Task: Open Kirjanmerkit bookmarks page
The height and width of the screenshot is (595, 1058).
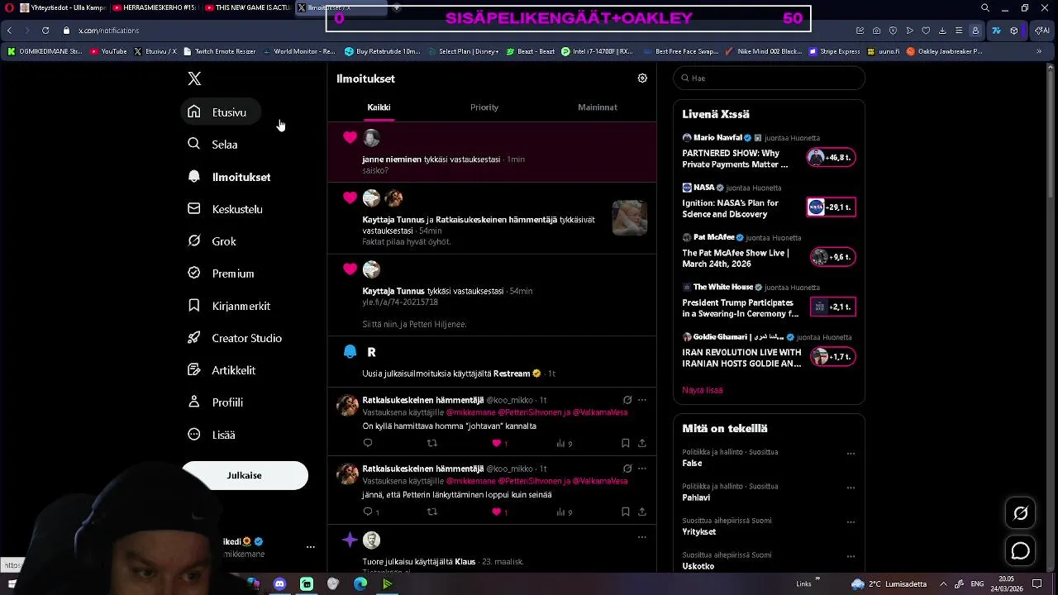Action: coord(230,306)
